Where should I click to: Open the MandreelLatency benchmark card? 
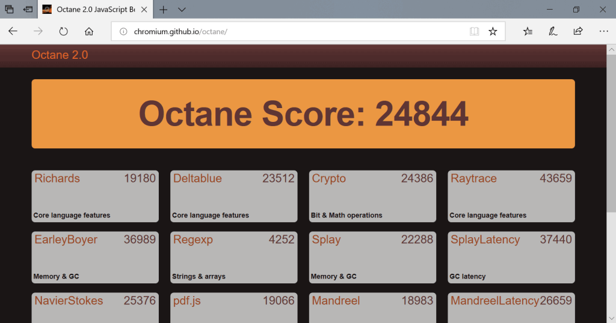[511, 308]
